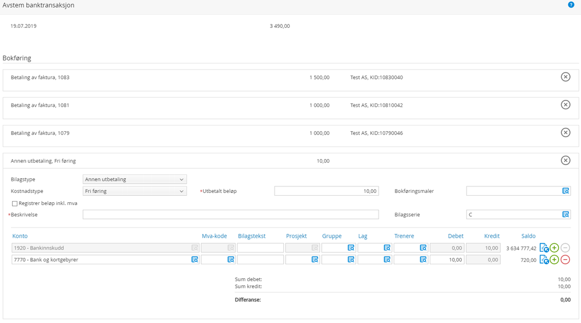This screenshot has height=323, width=581.
Task: Open Trenere lookup in 7770 row
Action: [423, 260]
